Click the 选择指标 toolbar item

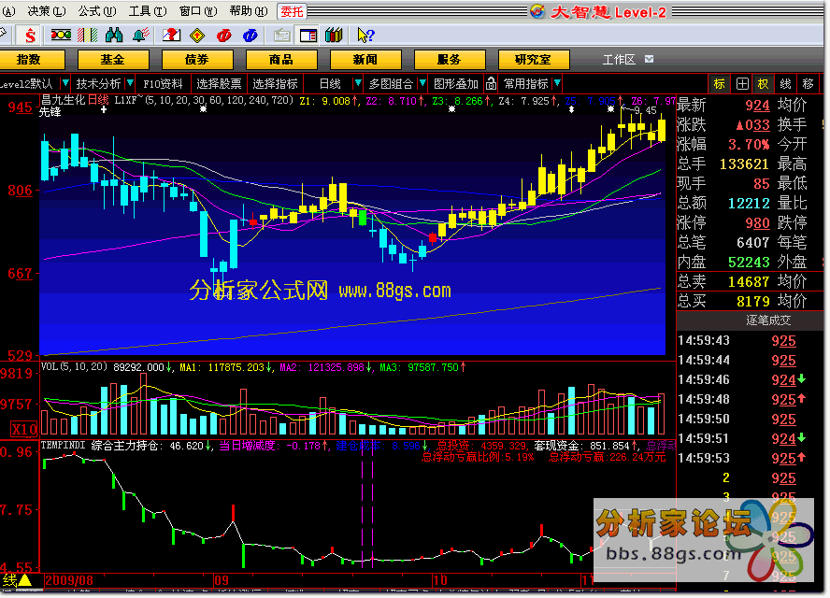[275, 83]
